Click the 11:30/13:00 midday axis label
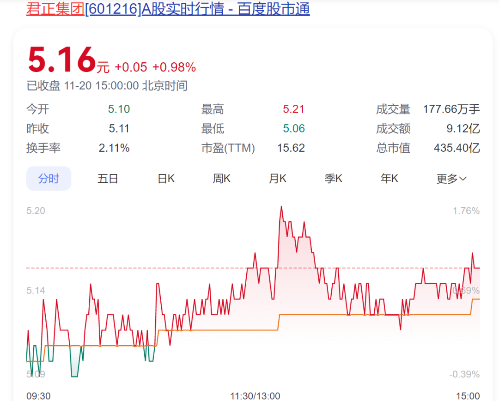499x401 pixels. (x=254, y=396)
